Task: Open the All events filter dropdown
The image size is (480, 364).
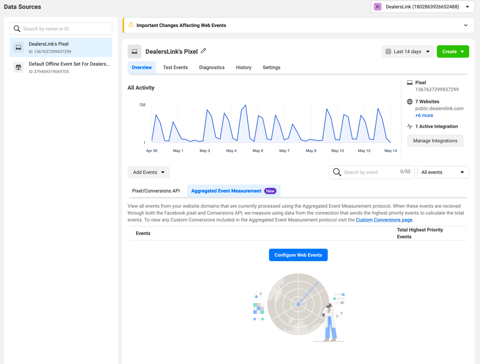Action: pos(443,172)
